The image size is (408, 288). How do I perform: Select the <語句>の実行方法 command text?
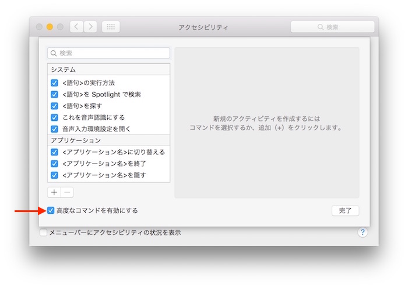coord(89,83)
